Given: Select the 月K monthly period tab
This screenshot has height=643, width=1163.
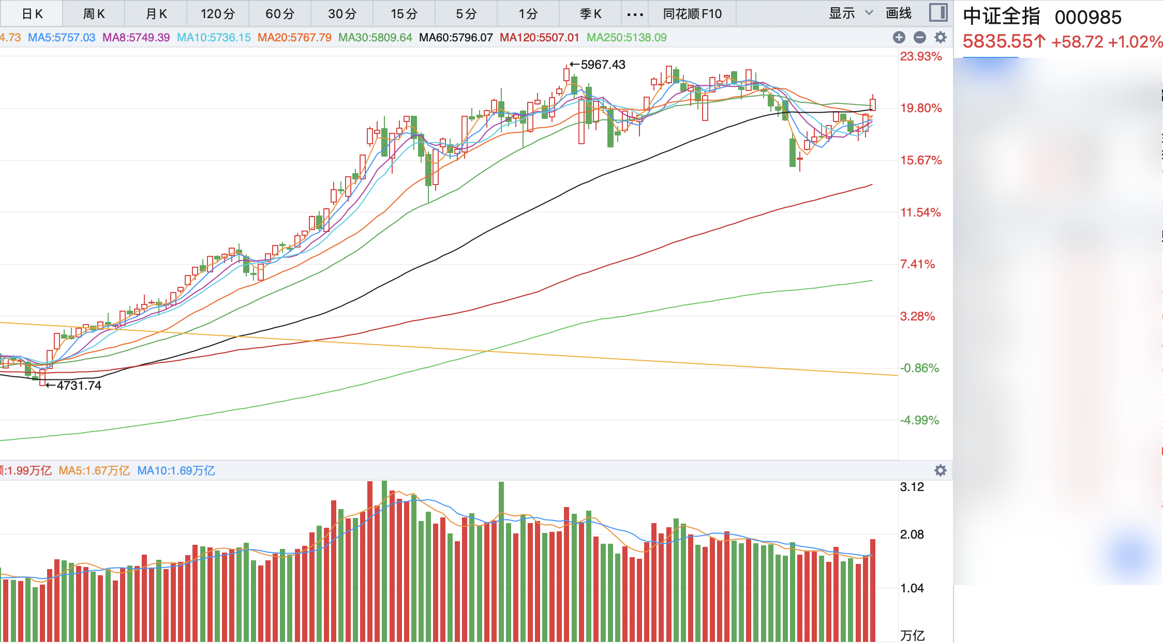Looking at the screenshot, I should (x=156, y=14).
